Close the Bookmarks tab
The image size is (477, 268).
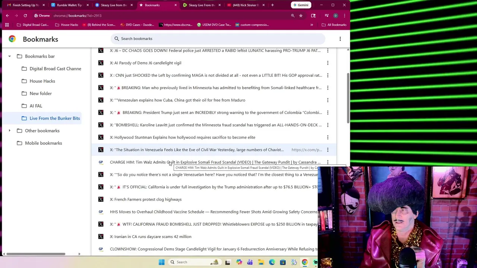click(x=176, y=5)
